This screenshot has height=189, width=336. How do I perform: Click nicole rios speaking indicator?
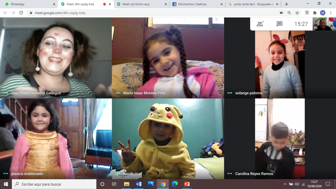(118, 174)
